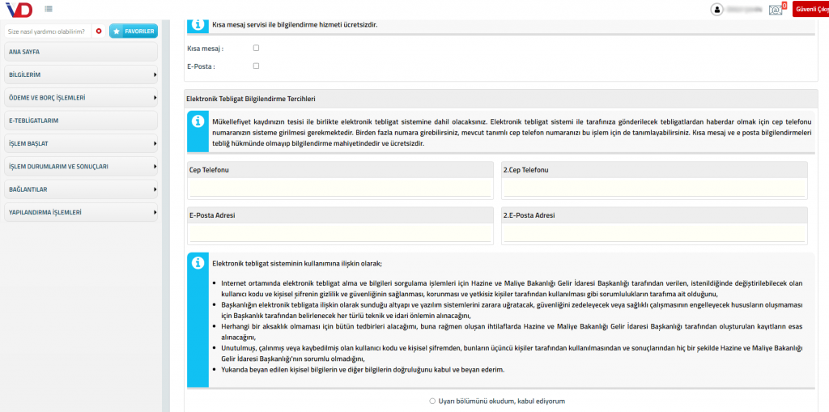The width and height of the screenshot is (829, 412).
Task: Click the star FAVORILER button
Action: [x=134, y=32]
